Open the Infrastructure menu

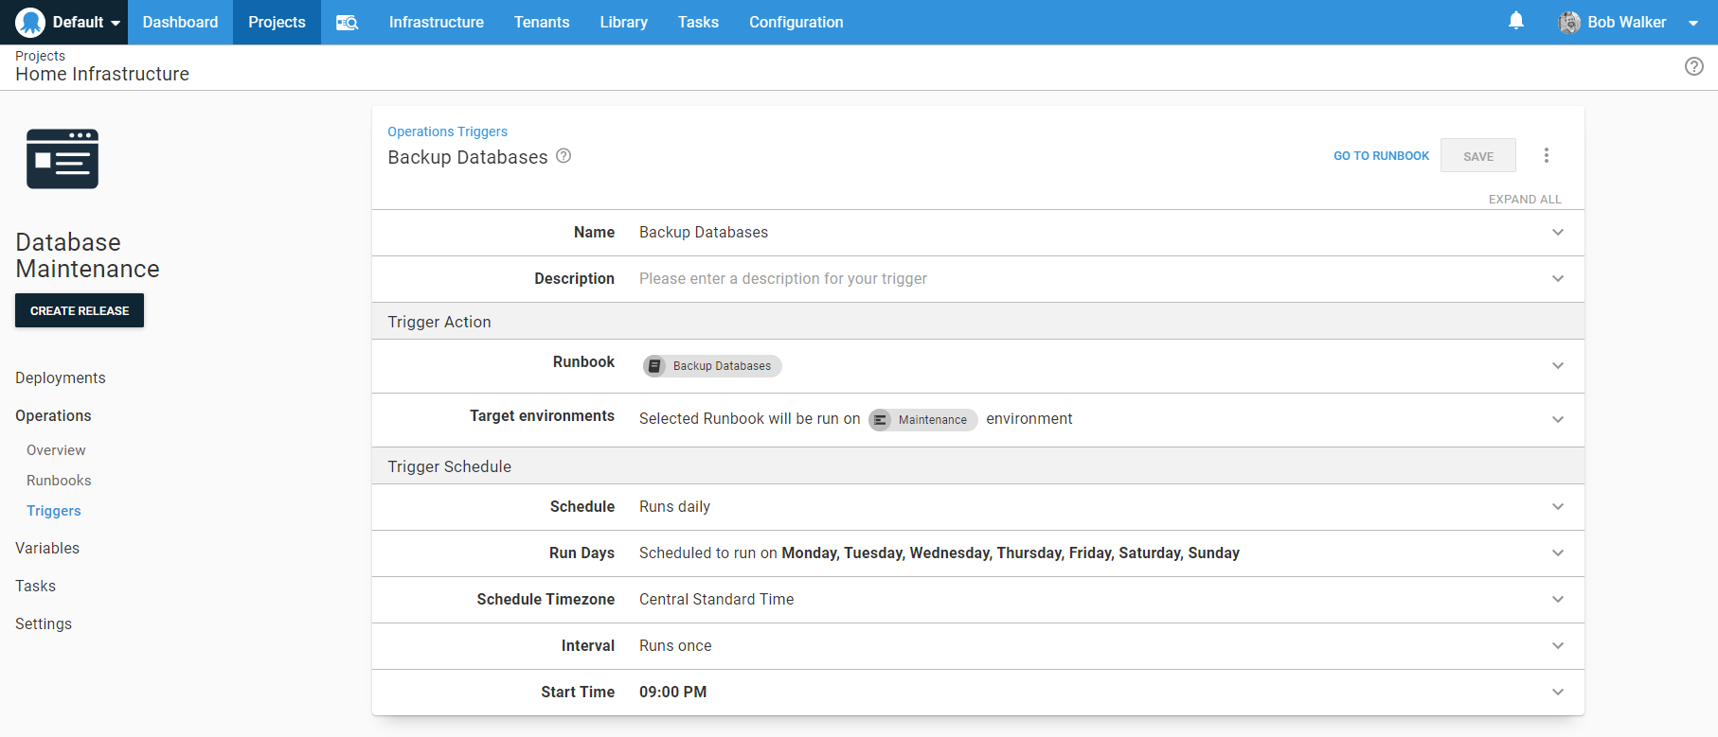pyautogui.click(x=436, y=22)
